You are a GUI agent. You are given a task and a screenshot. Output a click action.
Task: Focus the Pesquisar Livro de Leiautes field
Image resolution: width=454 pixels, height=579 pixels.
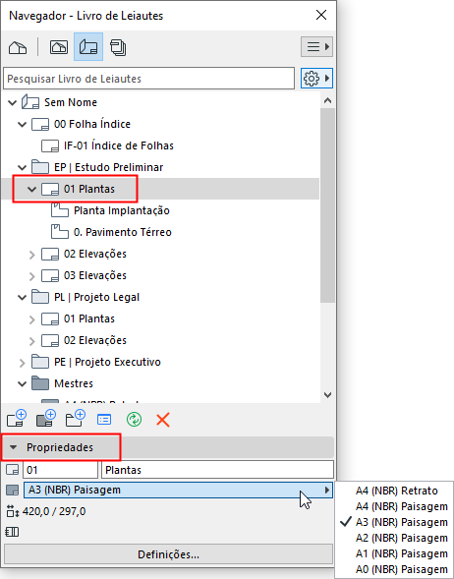[x=148, y=79]
